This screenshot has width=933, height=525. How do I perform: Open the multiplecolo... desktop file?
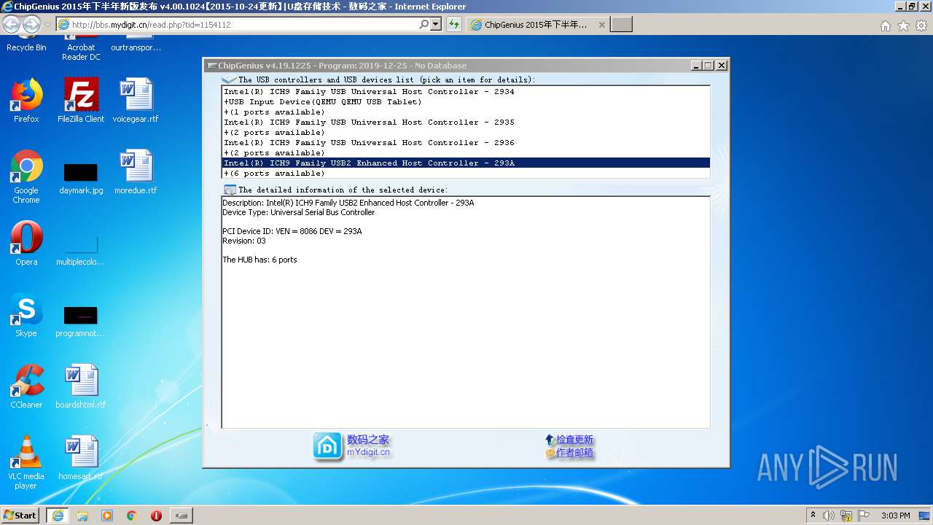coord(80,249)
